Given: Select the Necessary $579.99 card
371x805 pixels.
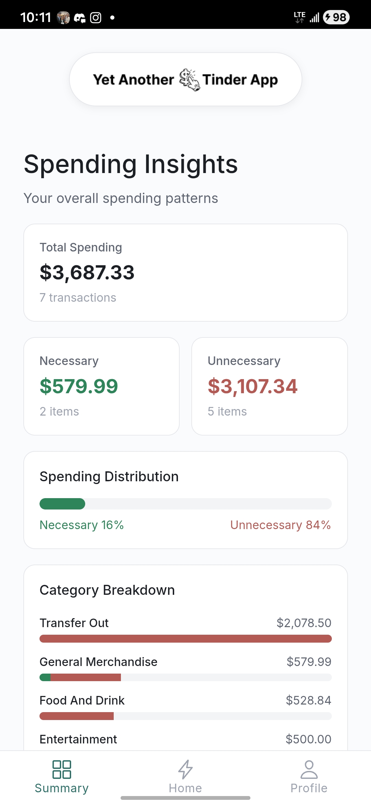Looking at the screenshot, I should pos(101,386).
